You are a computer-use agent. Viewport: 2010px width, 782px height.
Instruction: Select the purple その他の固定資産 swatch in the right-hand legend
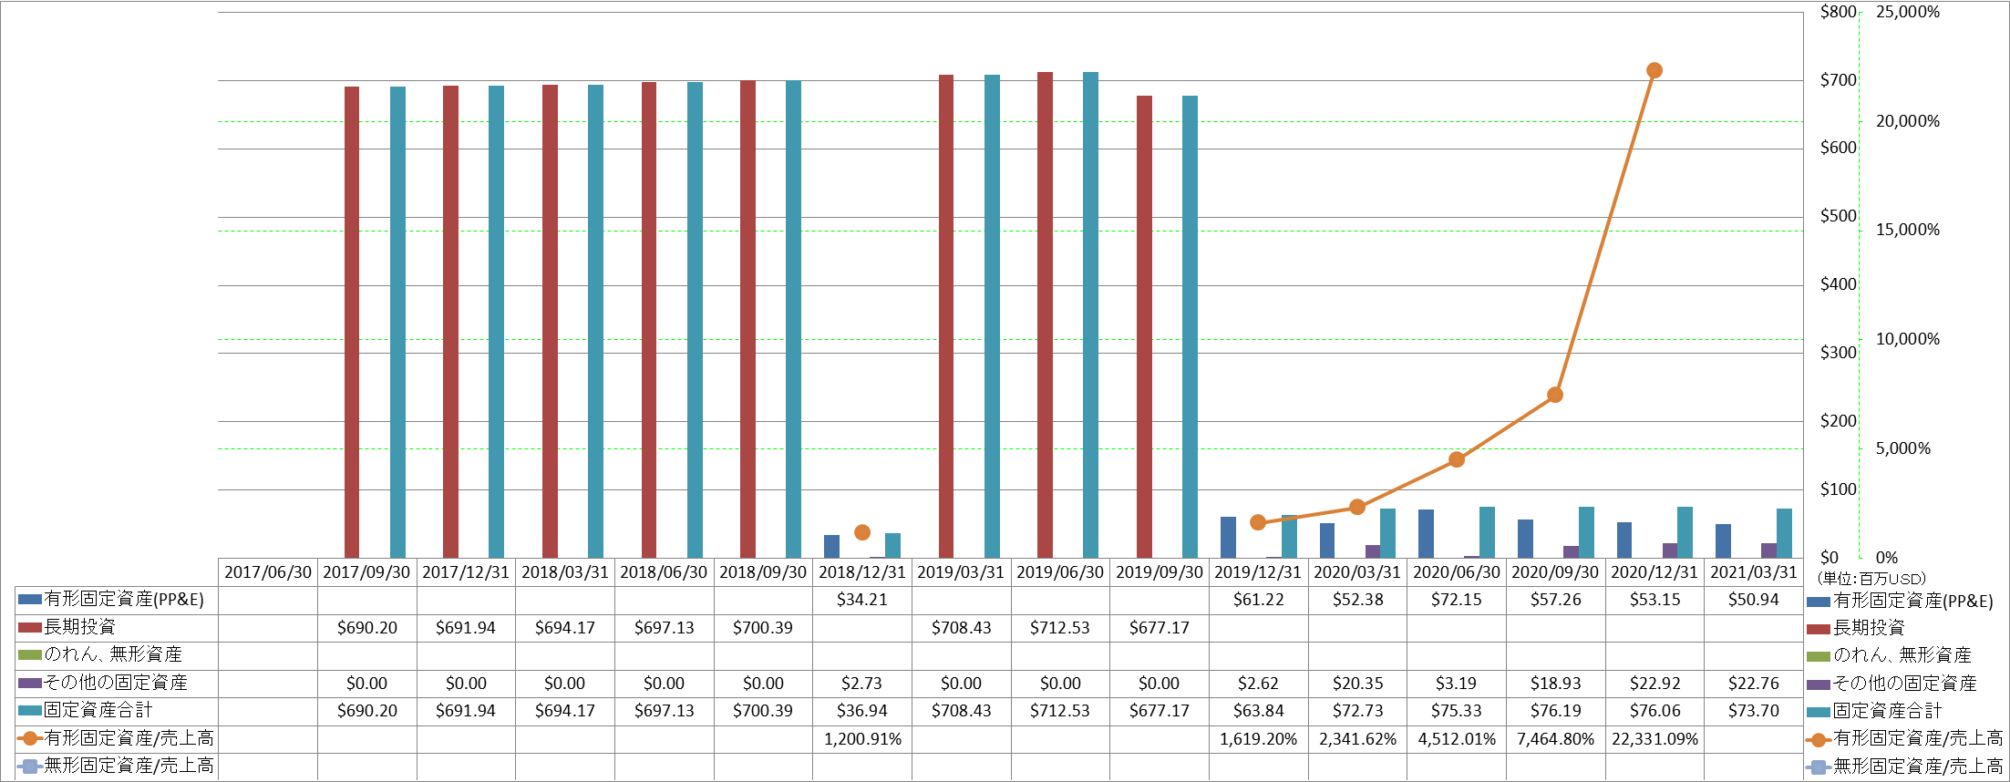click(x=1819, y=684)
